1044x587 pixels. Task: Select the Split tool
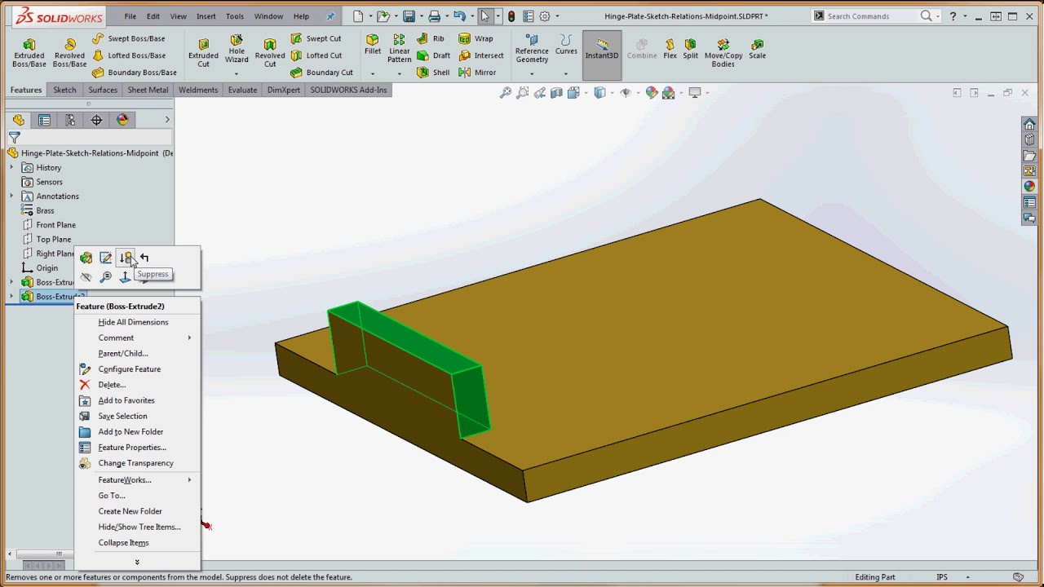pos(691,49)
